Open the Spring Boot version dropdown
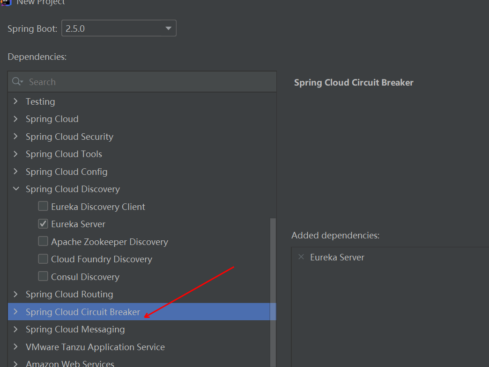 click(x=119, y=29)
